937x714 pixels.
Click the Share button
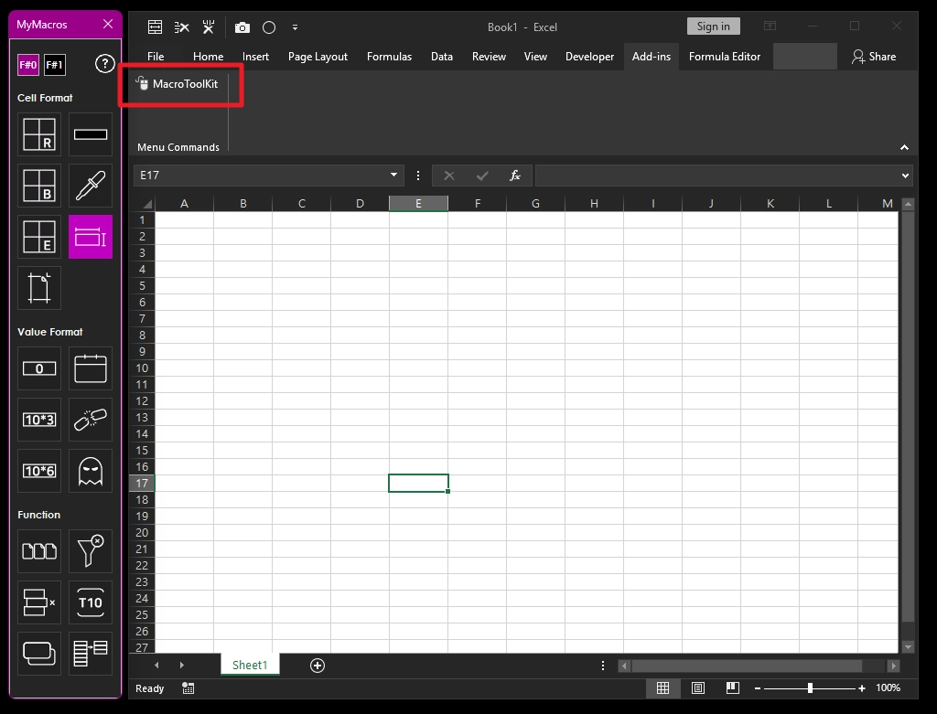click(874, 56)
